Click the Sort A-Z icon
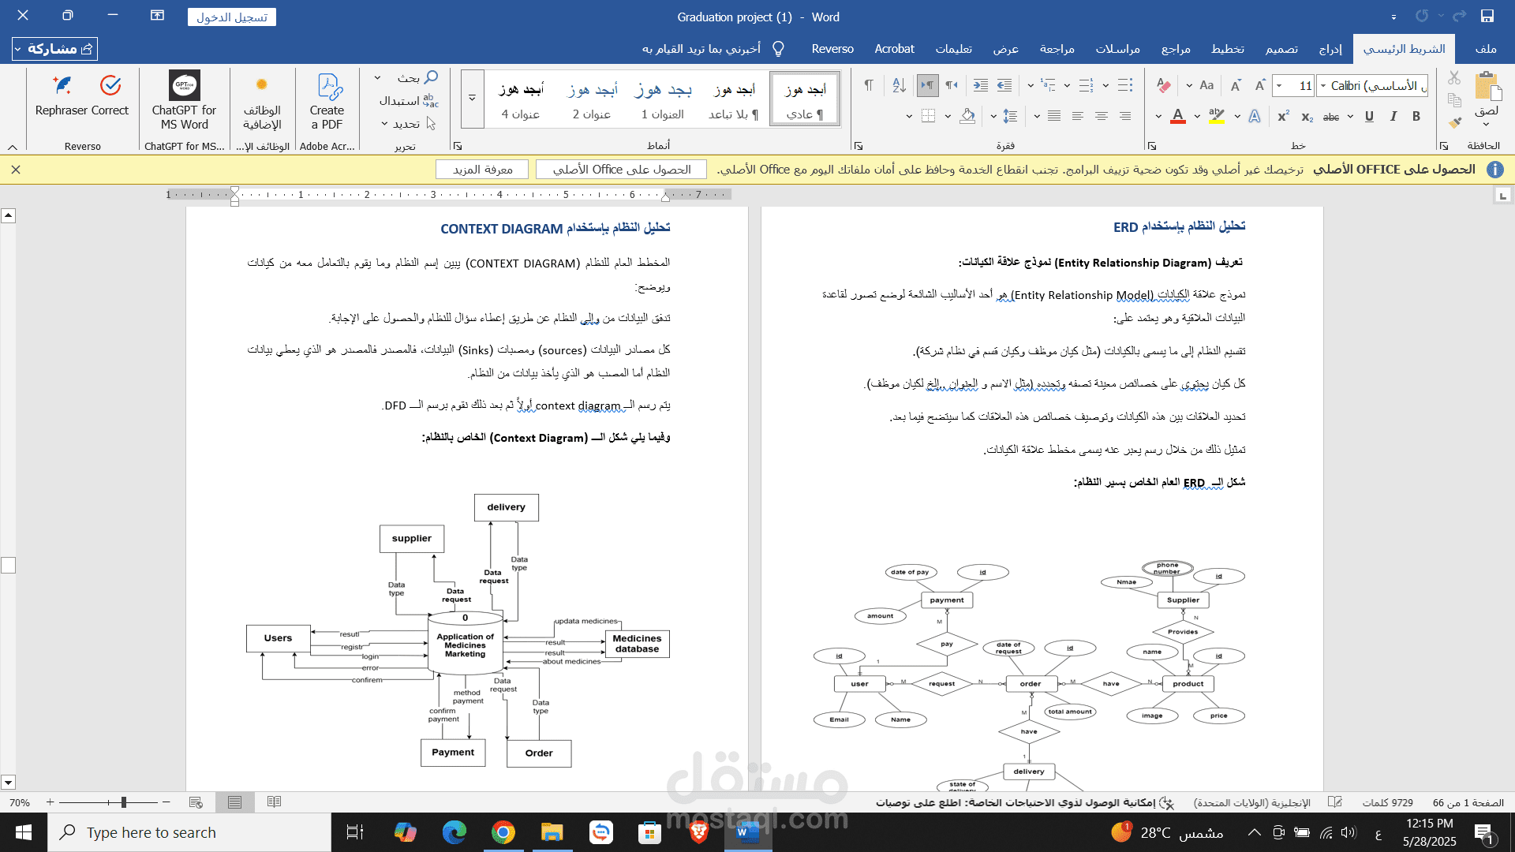1515x852 pixels. pyautogui.click(x=899, y=85)
